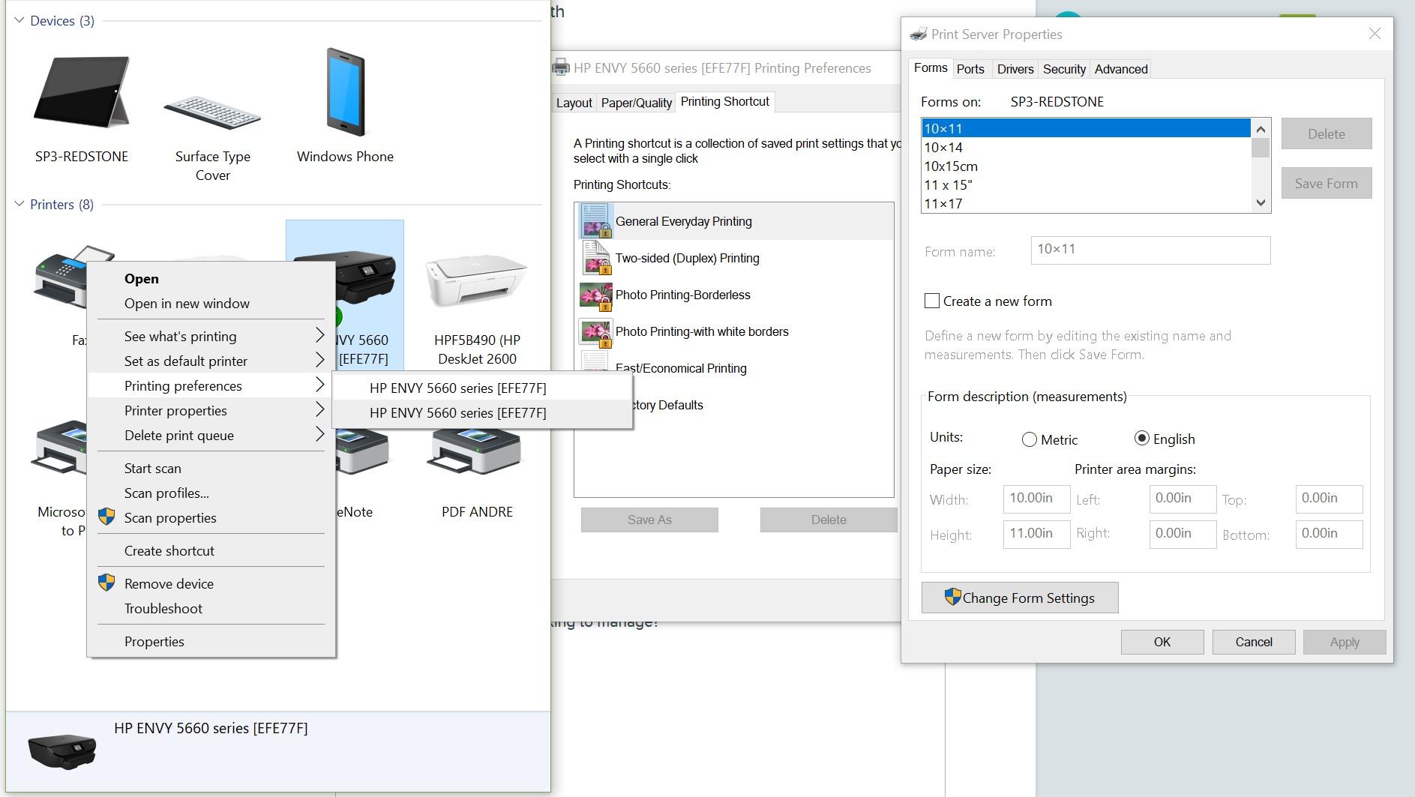Click the Apply button
Screen dimensions: 1415x797
pyautogui.click(x=1345, y=642)
